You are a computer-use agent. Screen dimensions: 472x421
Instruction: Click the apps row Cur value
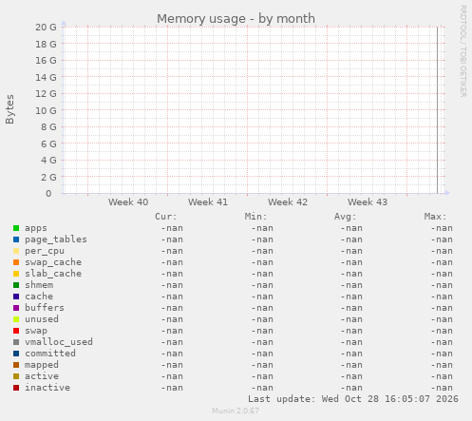[x=172, y=228]
